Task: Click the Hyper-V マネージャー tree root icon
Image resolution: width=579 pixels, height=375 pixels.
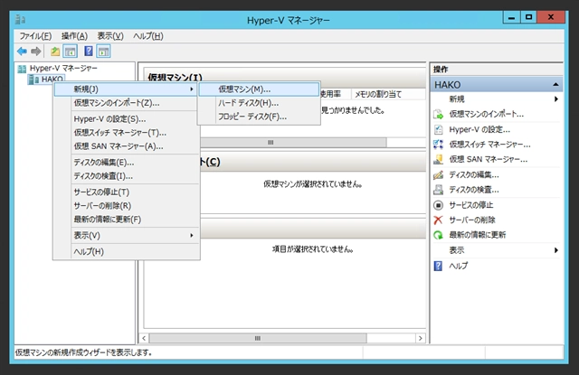Action: click(x=22, y=69)
